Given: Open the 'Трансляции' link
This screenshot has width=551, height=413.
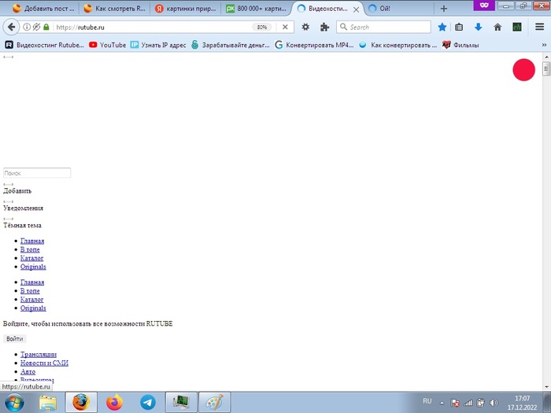Looking at the screenshot, I should 39,354.
